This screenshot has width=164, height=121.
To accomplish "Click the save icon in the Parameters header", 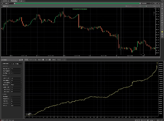I will pyautogui.click(x=20, y=60).
